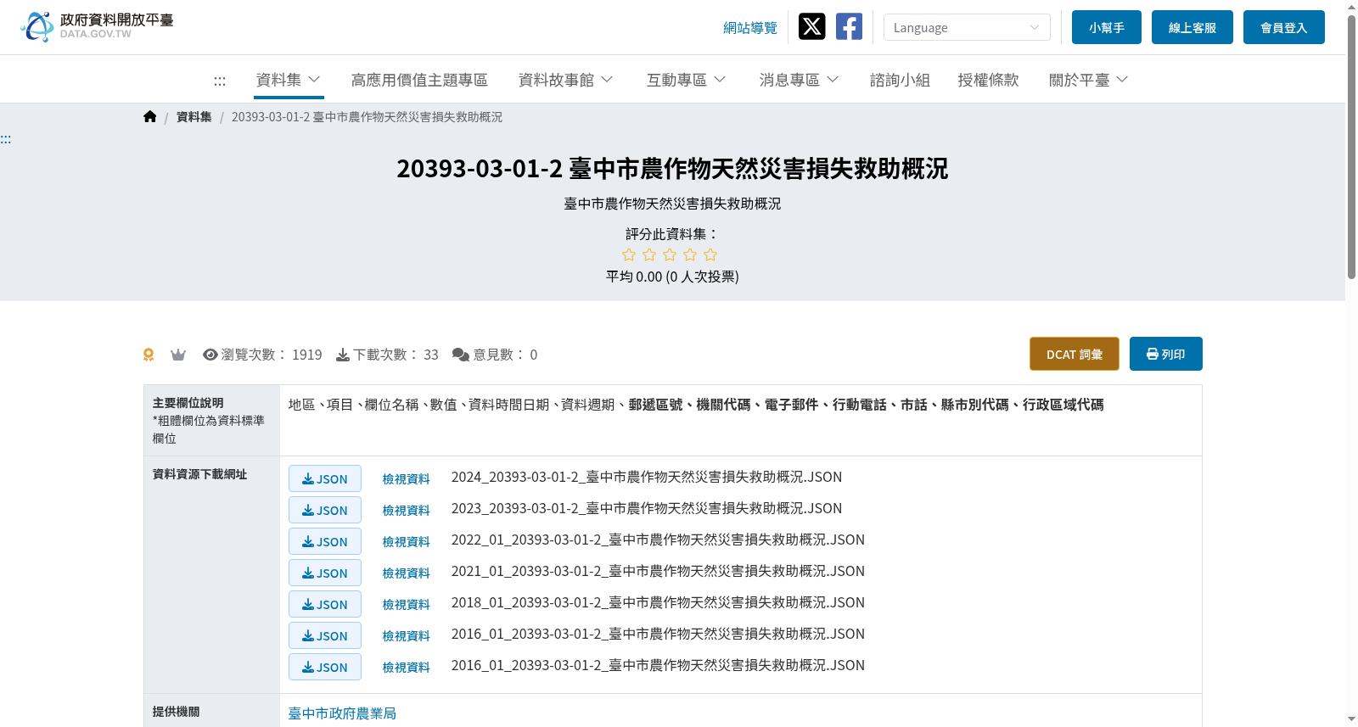Click 資料集 in the breadcrumb
1358x727 pixels.
194,117
